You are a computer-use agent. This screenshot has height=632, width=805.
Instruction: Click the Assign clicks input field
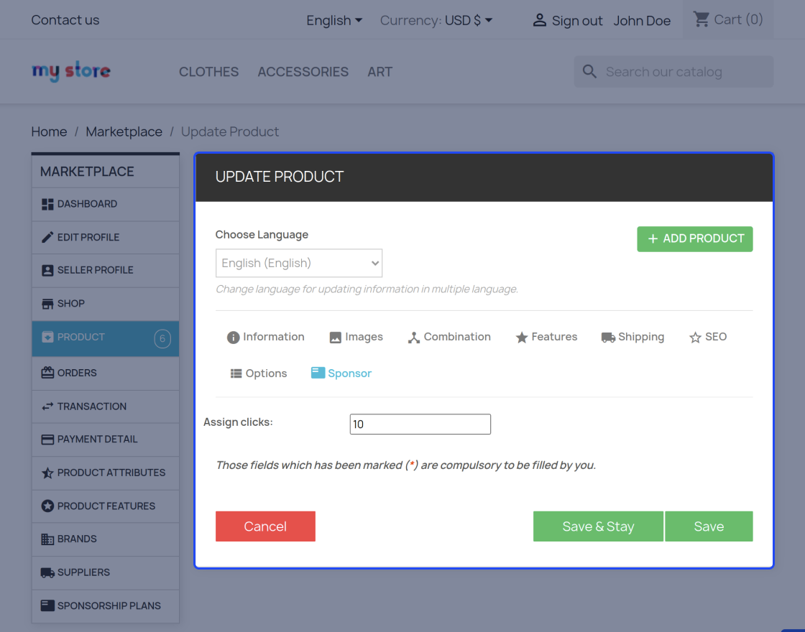[x=420, y=424]
